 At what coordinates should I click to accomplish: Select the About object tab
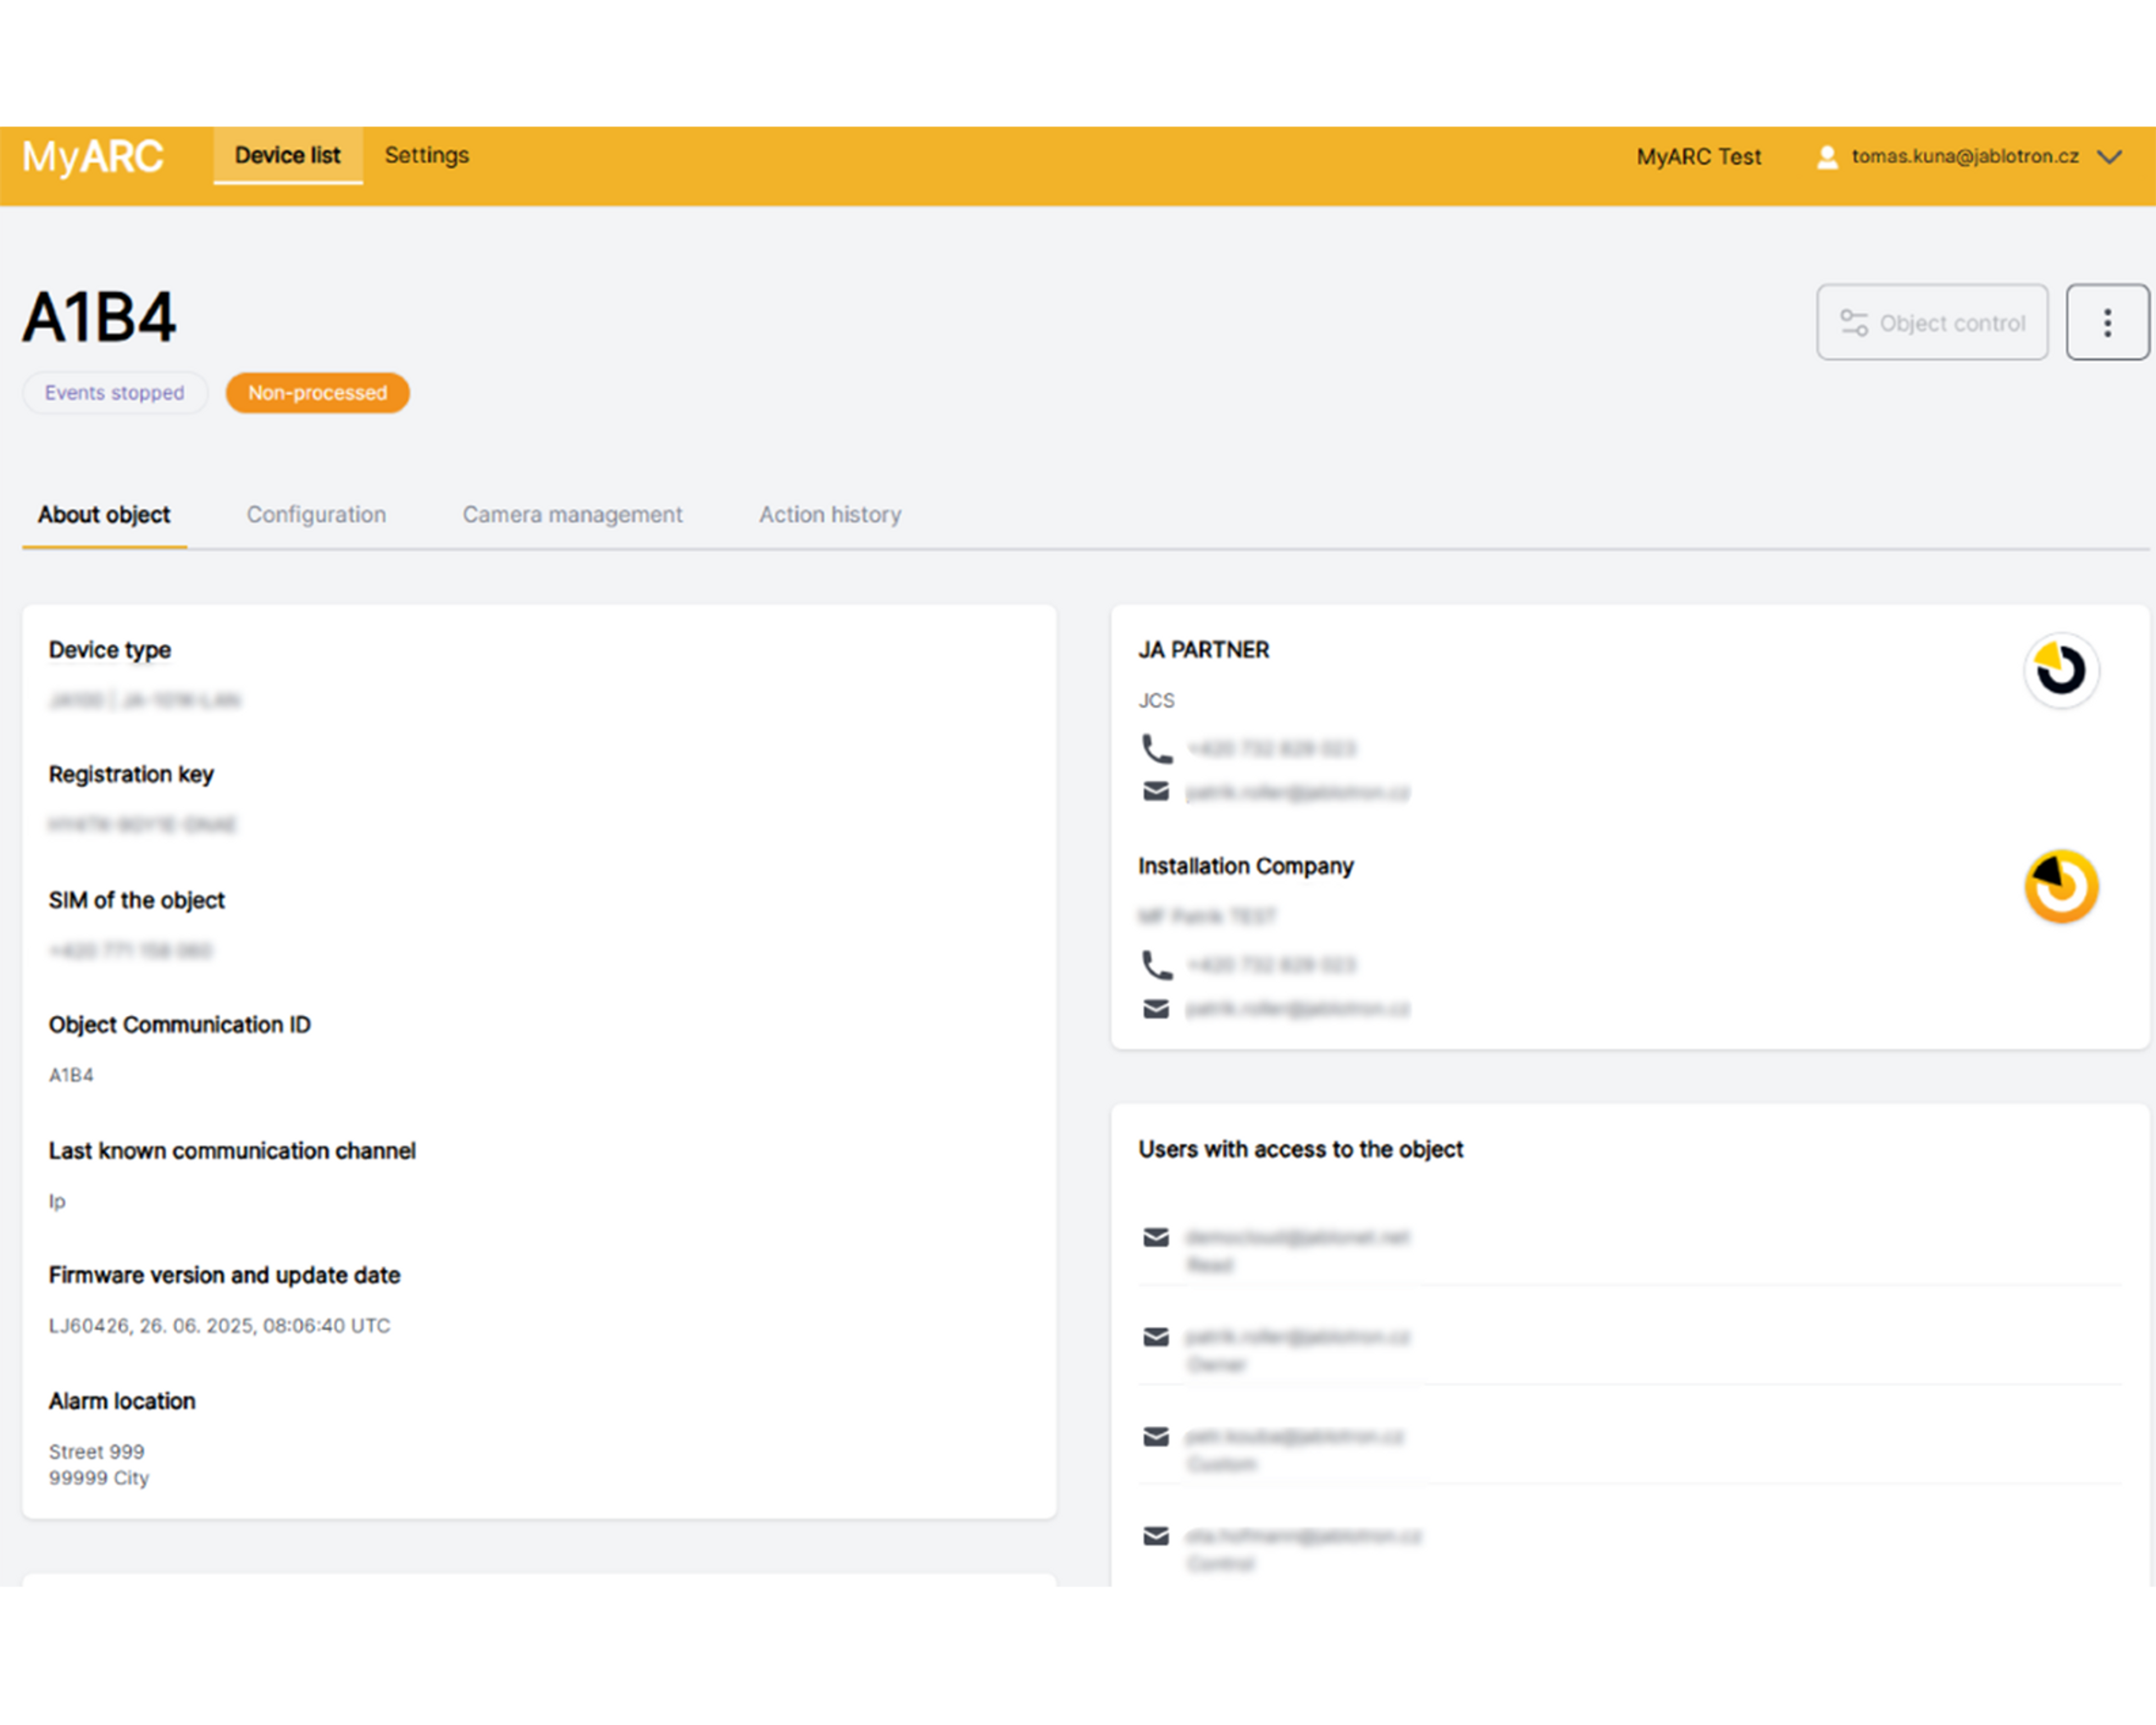click(x=104, y=515)
